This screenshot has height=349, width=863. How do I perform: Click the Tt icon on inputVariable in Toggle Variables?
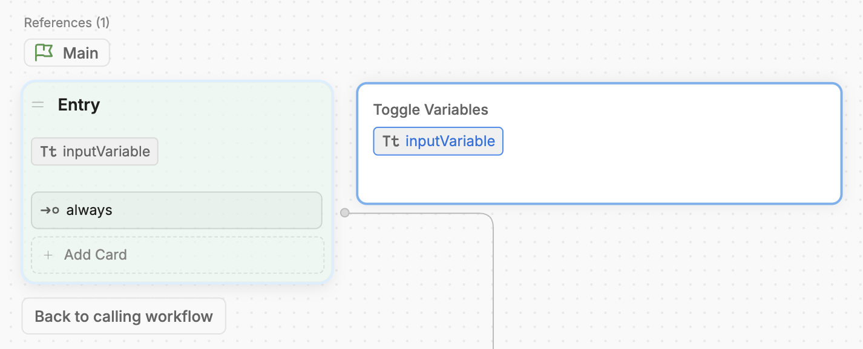391,141
